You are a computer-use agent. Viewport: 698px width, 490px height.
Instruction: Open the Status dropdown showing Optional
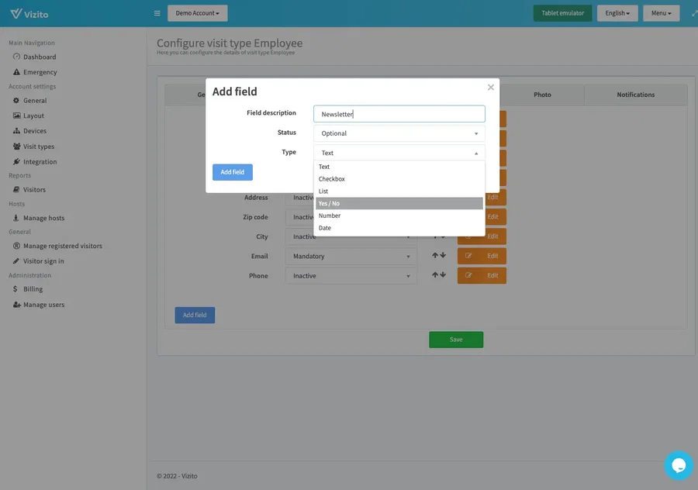click(399, 133)
